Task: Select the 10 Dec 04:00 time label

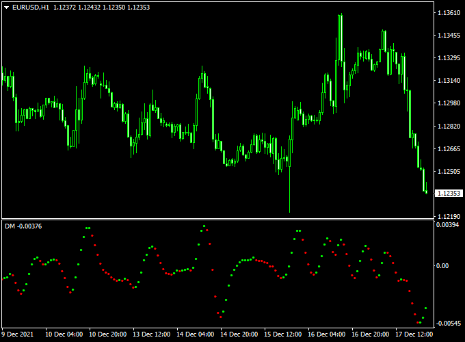Action: pos(64,334)
